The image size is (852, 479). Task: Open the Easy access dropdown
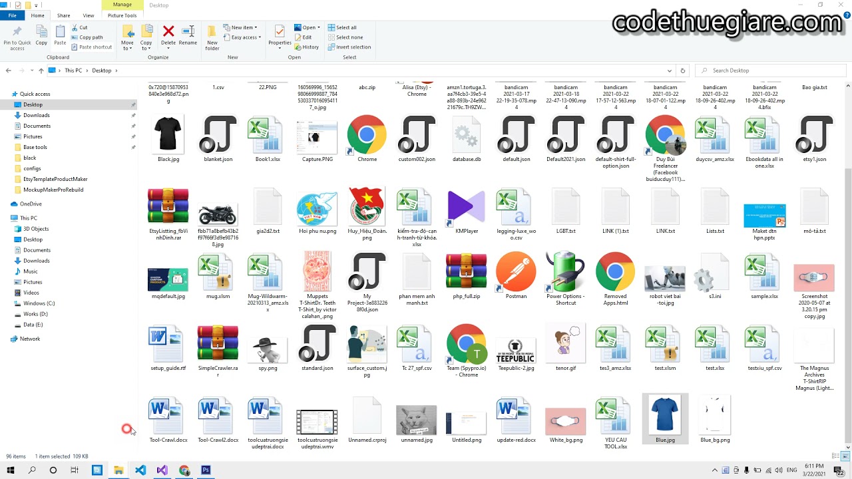point(242,37)
